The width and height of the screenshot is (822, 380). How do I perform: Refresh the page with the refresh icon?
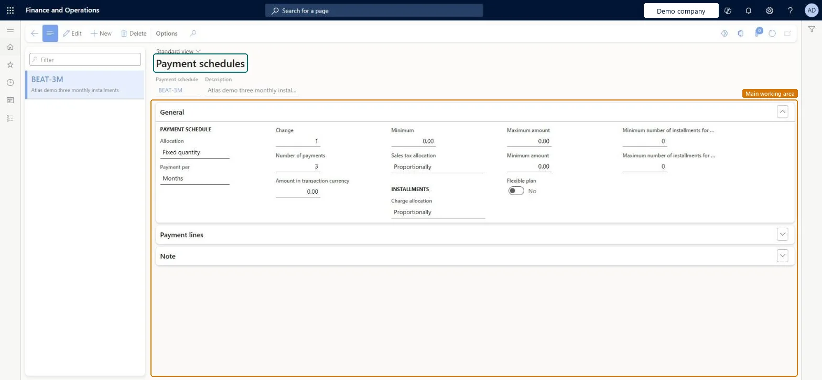(772, 33)
